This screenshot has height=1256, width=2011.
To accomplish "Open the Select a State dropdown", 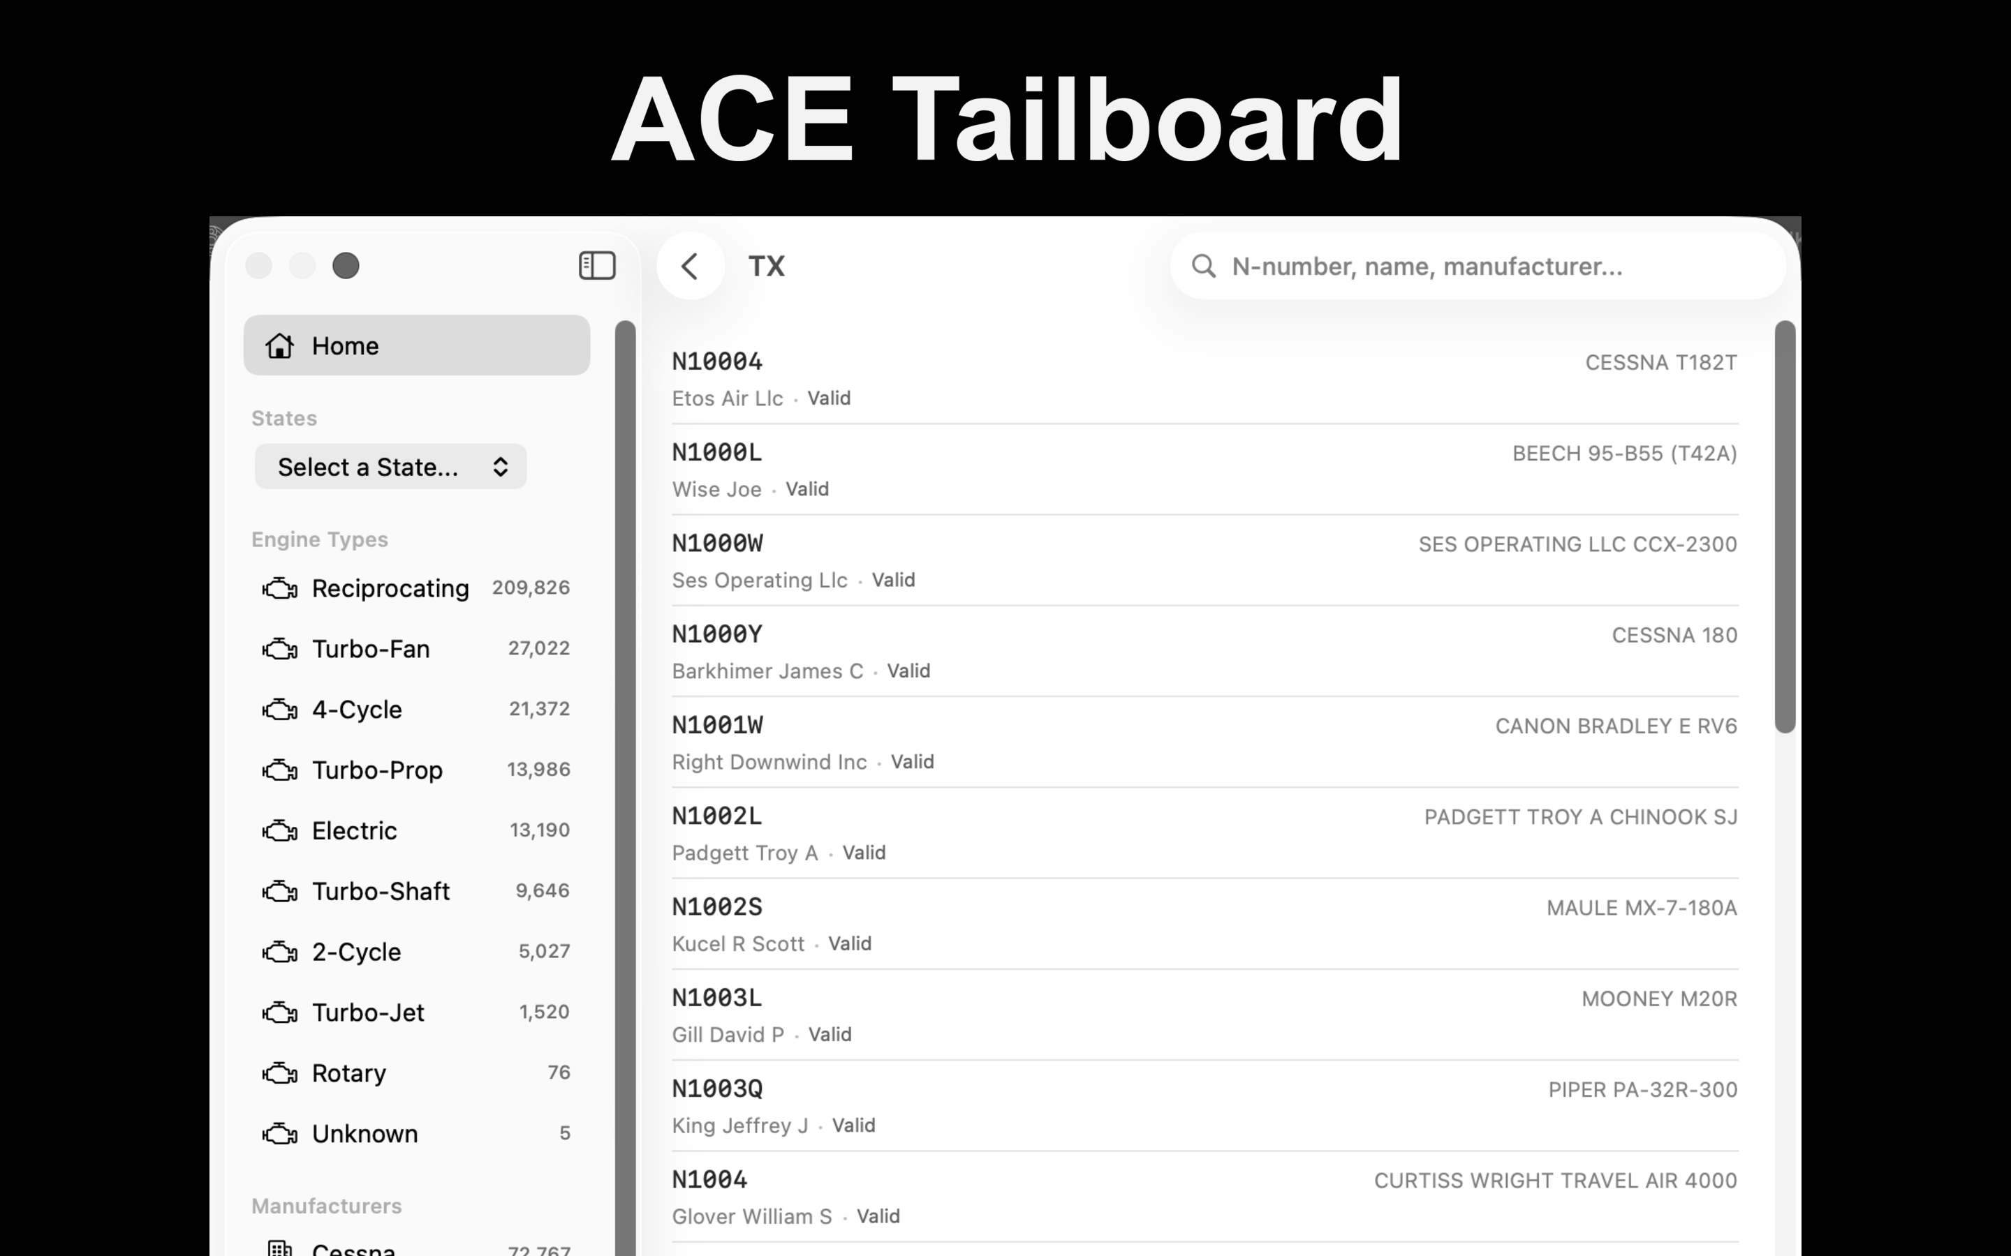I will click(x=390, y=467).
